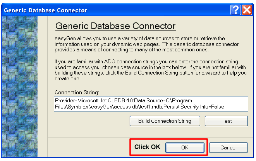Click the paragraph starting with "easyGen allows"
The height and width of the screenshot is (161, 256).
146,44
